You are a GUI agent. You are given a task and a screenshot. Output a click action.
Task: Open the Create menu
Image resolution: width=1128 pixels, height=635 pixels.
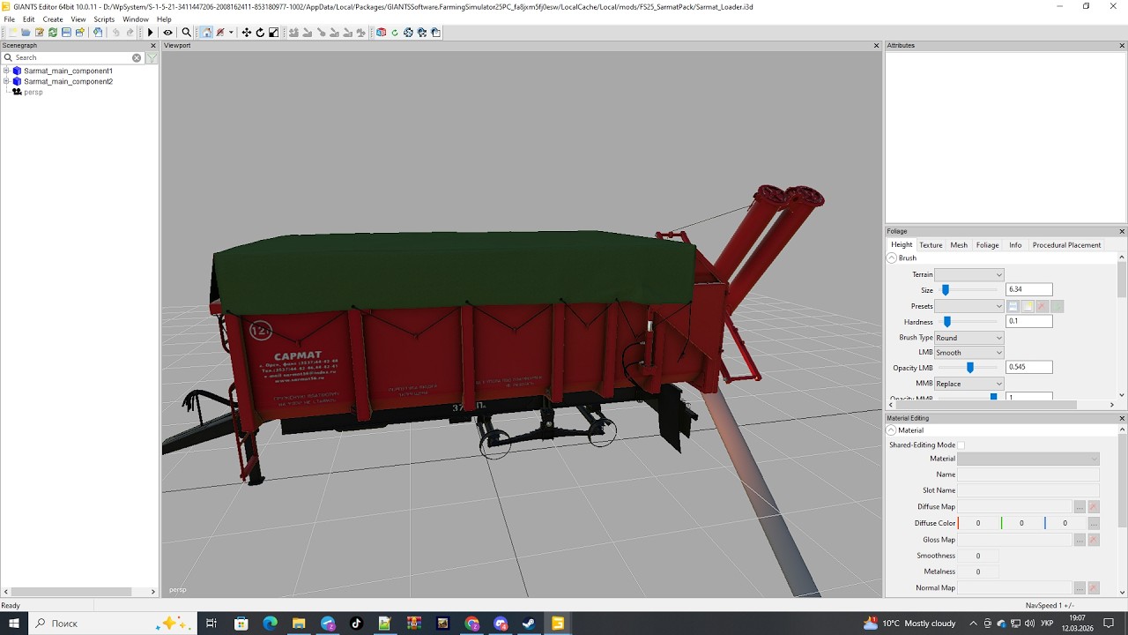[53, 19]
